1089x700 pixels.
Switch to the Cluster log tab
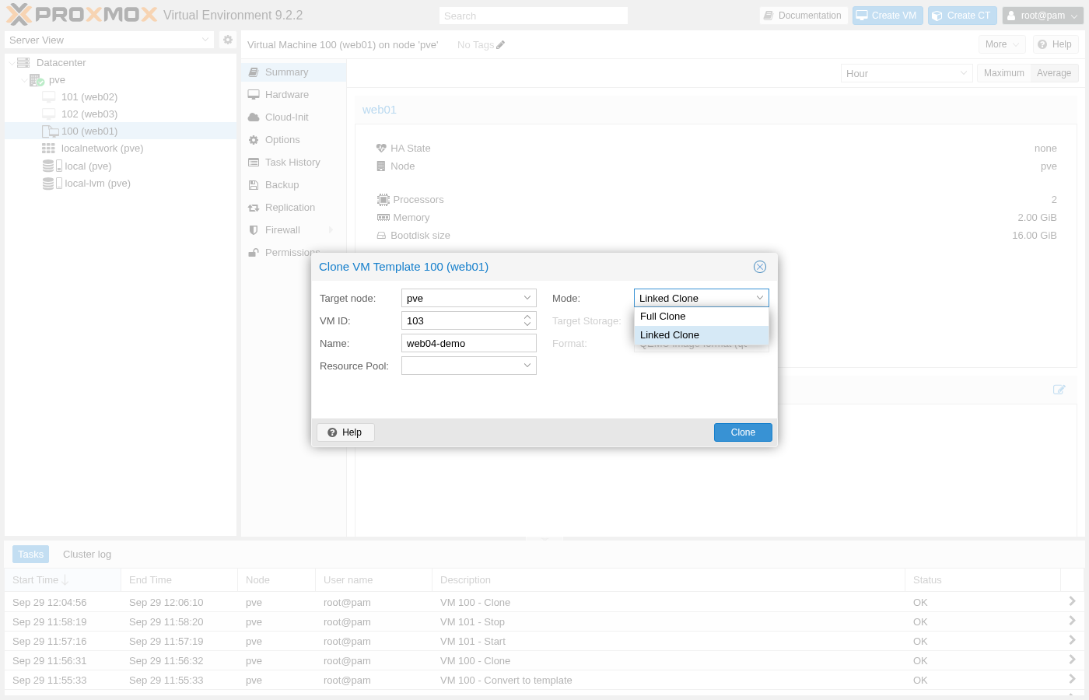[87, 555]
